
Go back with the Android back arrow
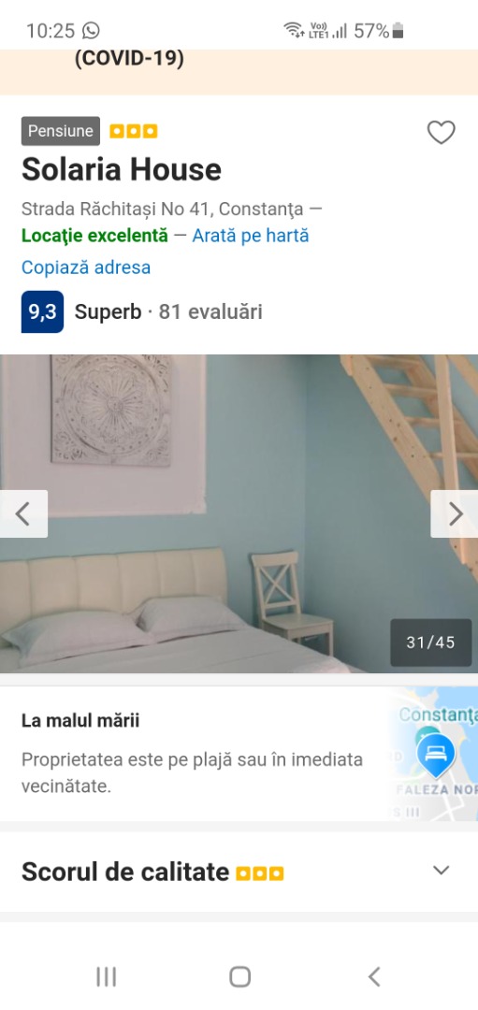coord(373,976)
